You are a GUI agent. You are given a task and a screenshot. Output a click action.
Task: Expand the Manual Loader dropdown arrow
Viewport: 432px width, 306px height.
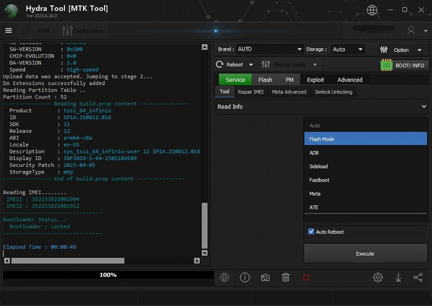coord(315,65)
